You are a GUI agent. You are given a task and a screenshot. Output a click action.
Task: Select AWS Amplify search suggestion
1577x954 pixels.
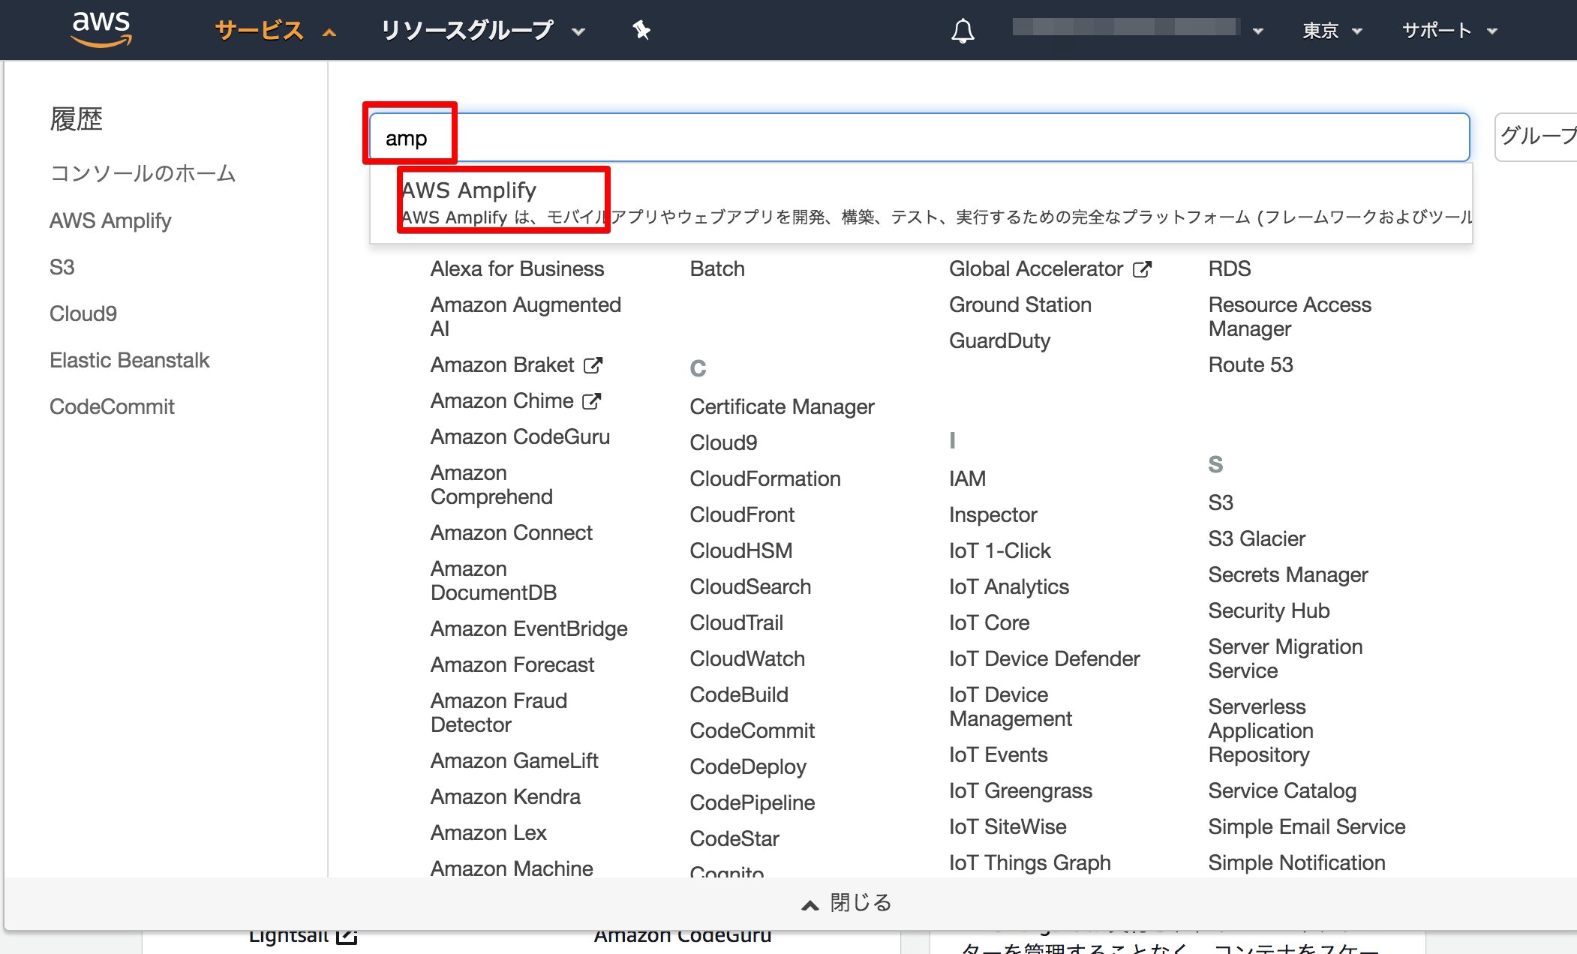[921, 202]
